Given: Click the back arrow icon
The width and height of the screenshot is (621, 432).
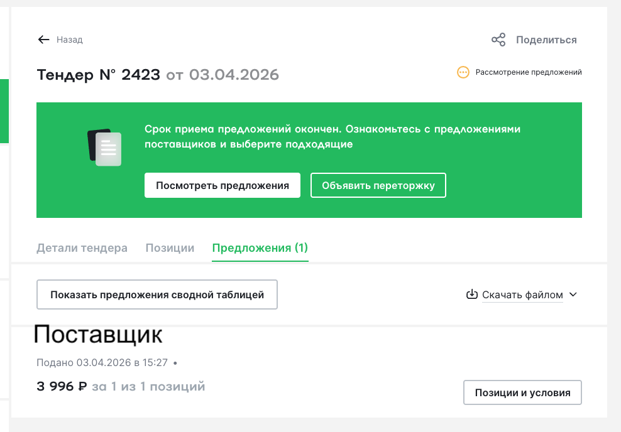Looking at the screenshot, I should 43,40.
